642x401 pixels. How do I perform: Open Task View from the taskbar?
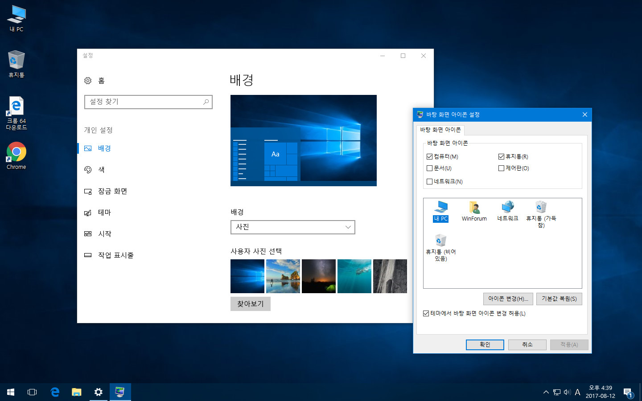coord(32,392)
